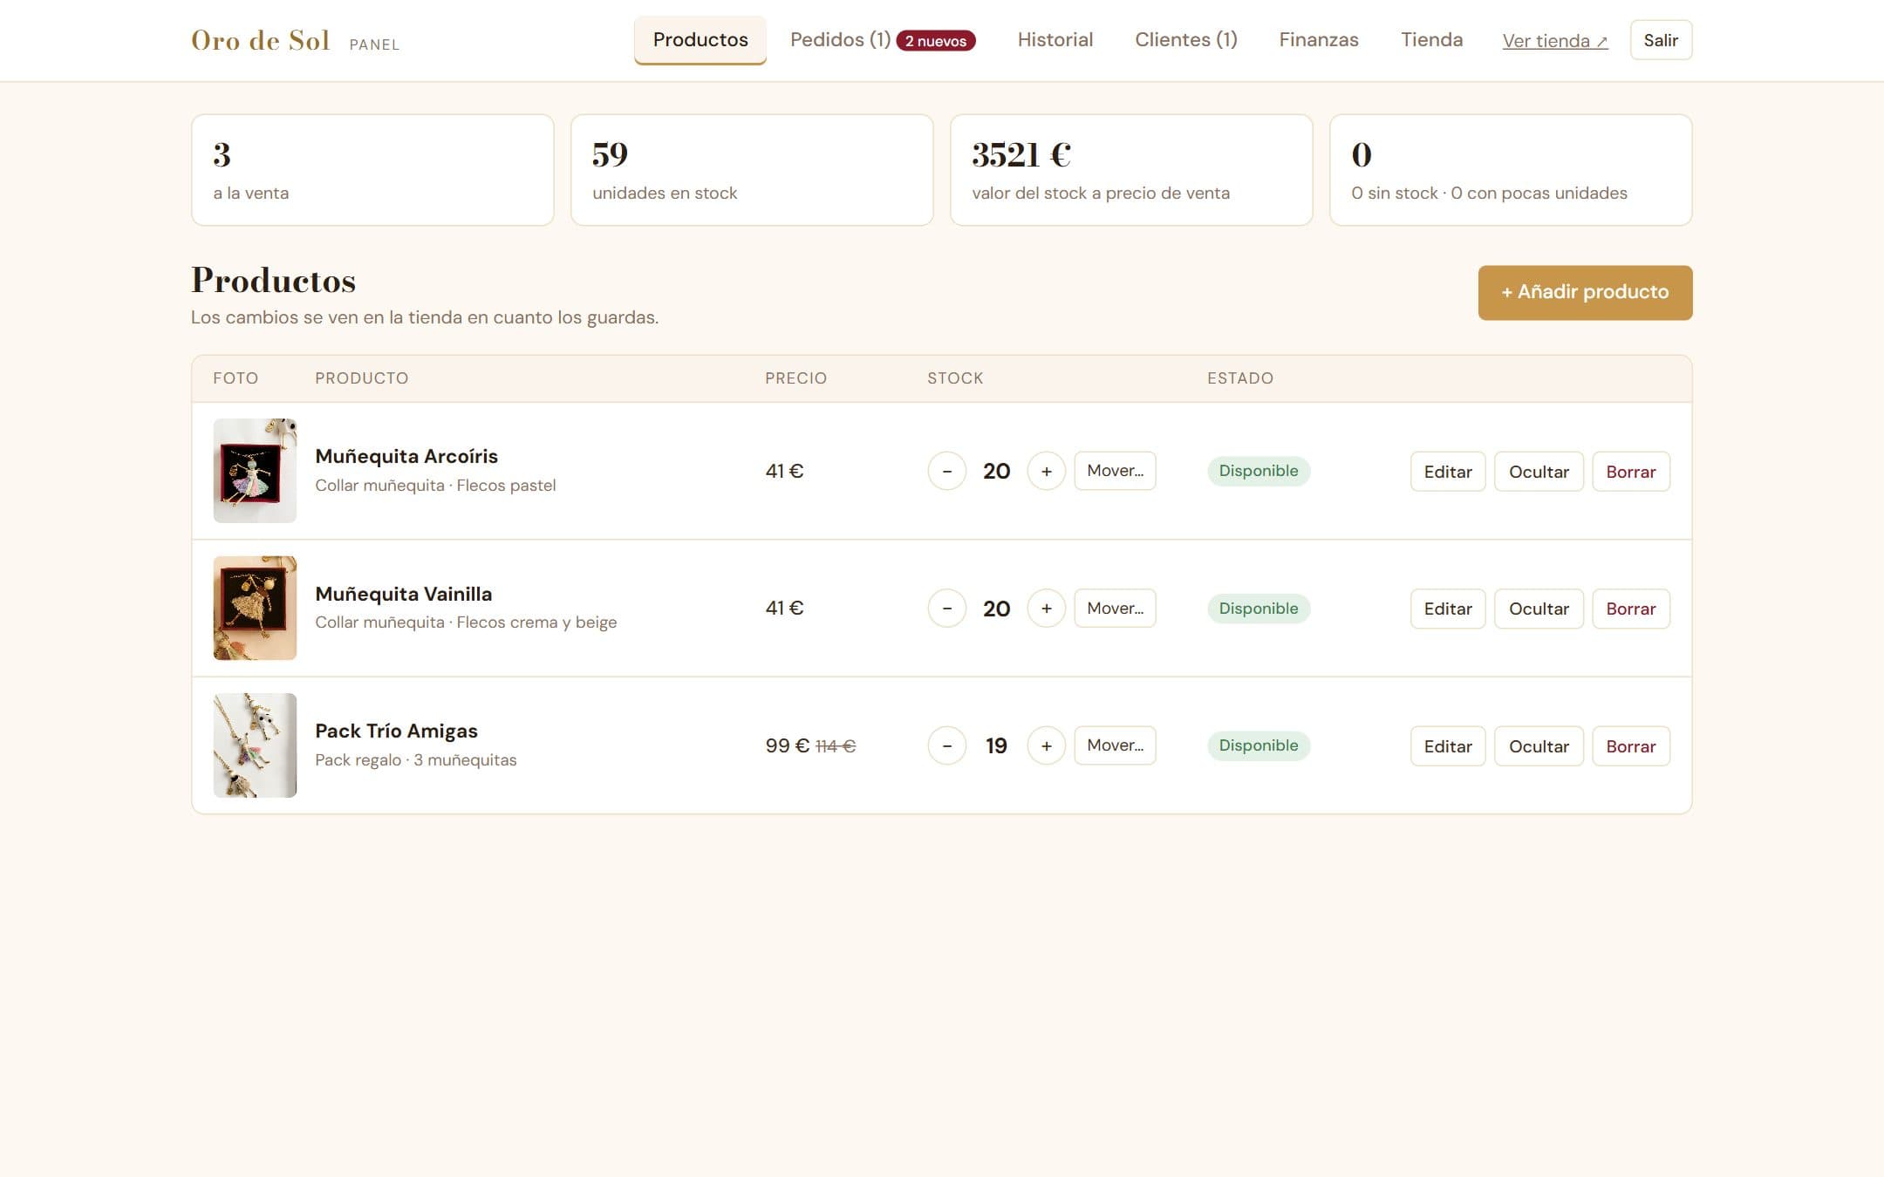1884x1177 pixels.
Task: Click the Disponible status of Pack Trío Amigas
Action: 1259,745
